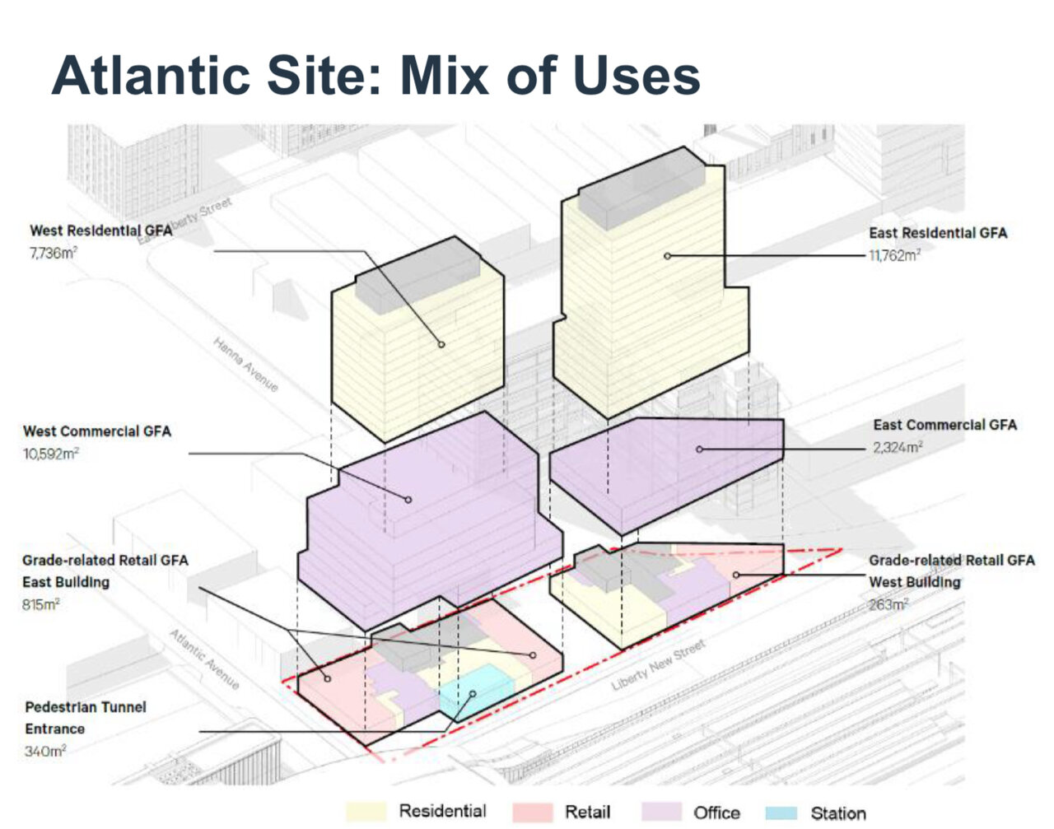Viewport: 1054px width, 829px height.
Task: Click the east purple commercial building block
Action: click(x=667, y=469)
